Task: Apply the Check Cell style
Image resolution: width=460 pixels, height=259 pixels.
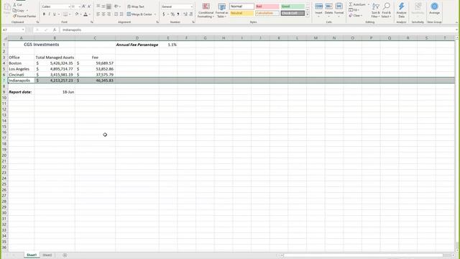Action: click(293, 13)
